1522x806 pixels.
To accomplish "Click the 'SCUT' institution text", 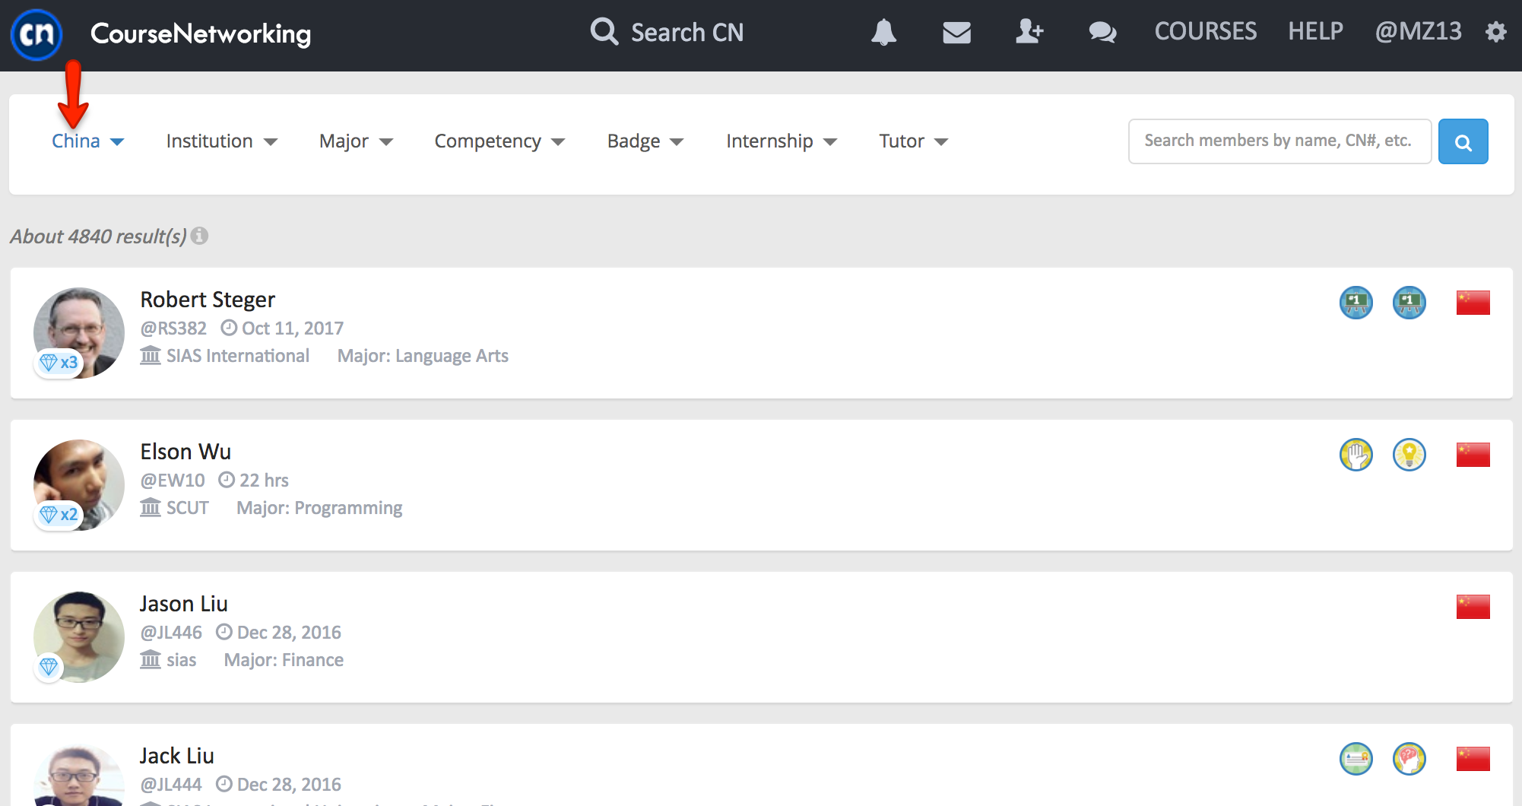I will coord(188,508).
